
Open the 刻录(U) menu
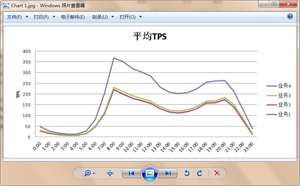[x=100, y=17]
